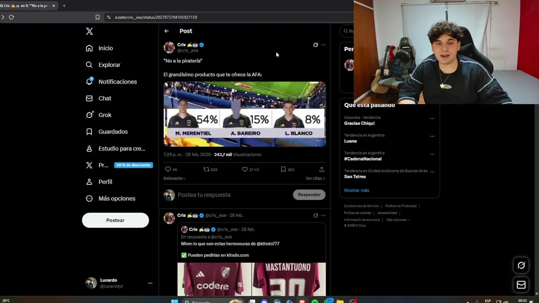The height and width of the screenshot is (303, 539).
Task: Open the Explorar section
Action: pos(104,65)
